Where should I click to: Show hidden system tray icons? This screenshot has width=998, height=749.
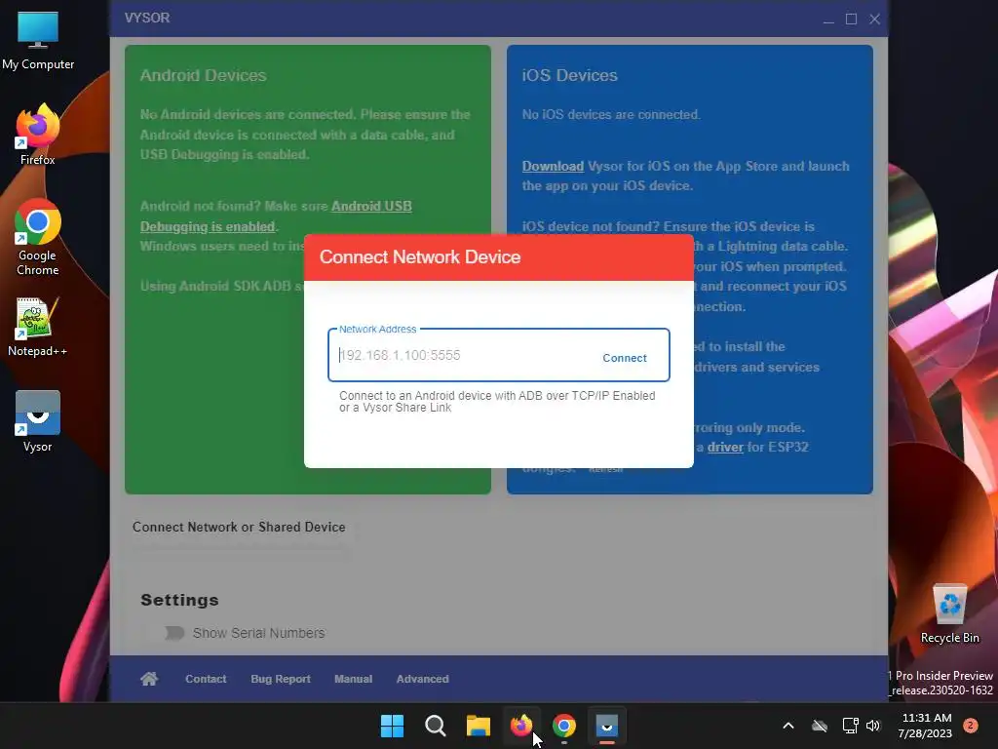[787, 726]
